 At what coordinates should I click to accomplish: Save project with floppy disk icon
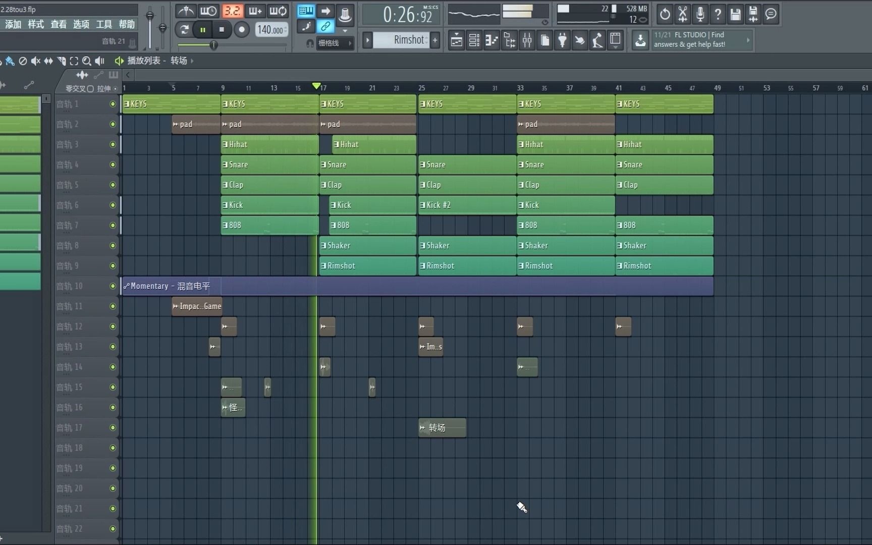736,14
